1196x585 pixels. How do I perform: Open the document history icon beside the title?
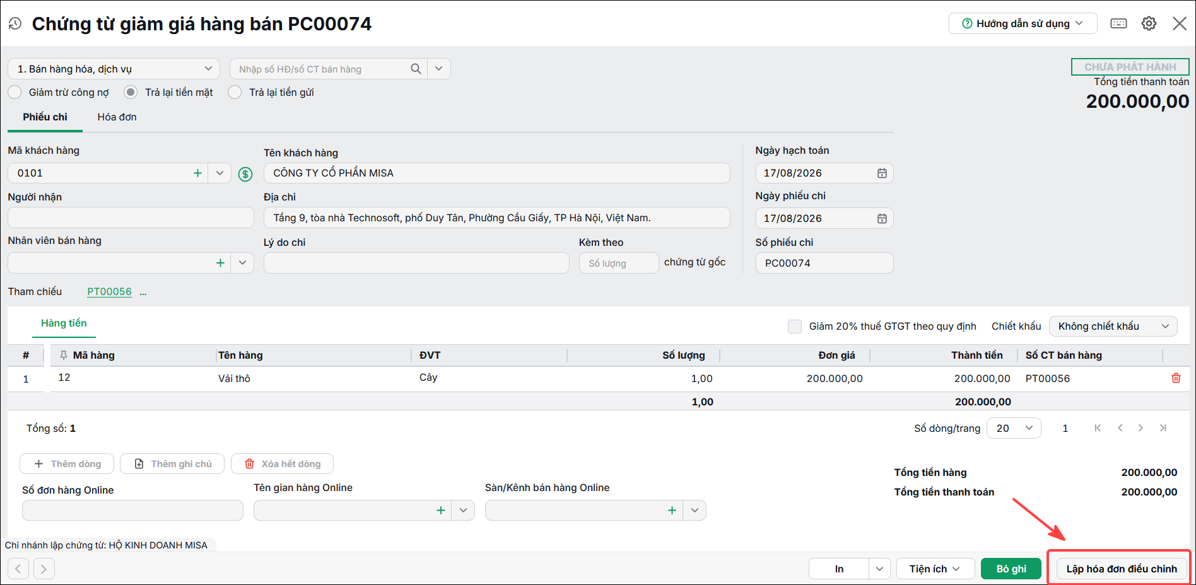point(15,24)
